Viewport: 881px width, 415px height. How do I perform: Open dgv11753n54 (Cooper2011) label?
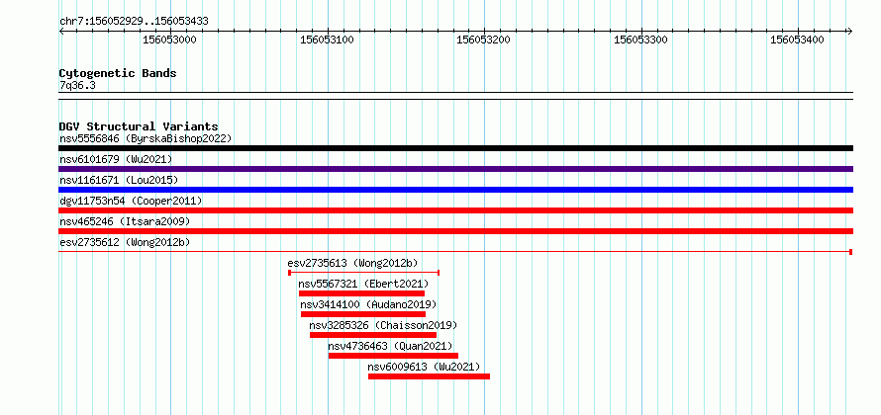click(x=131, y=201)
